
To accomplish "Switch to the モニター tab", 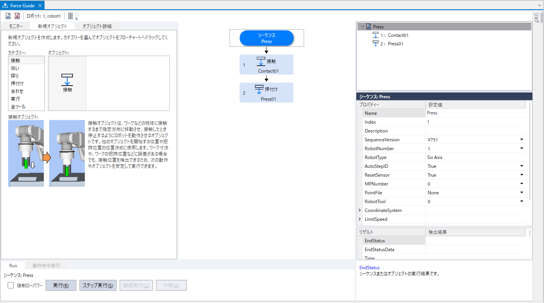I will point(16,26).
